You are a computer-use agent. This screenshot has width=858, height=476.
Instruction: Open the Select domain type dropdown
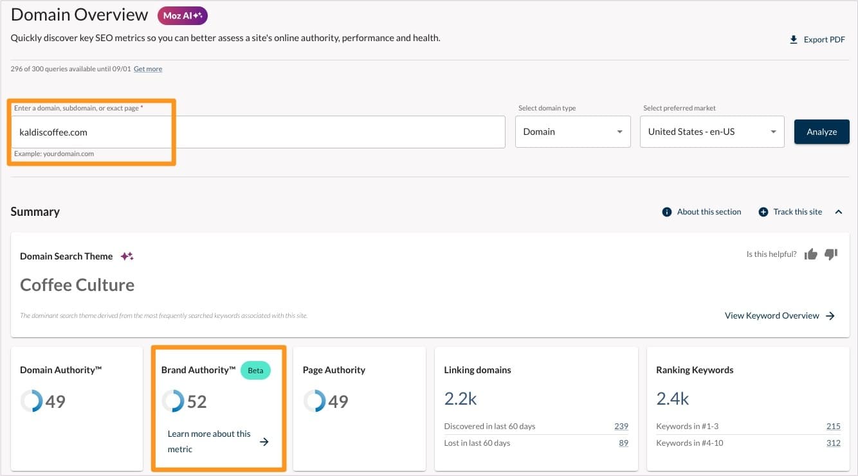point(572,132)
